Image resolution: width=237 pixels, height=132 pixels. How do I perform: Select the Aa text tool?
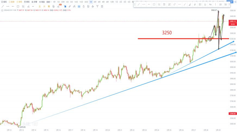[x=210, y=4]
